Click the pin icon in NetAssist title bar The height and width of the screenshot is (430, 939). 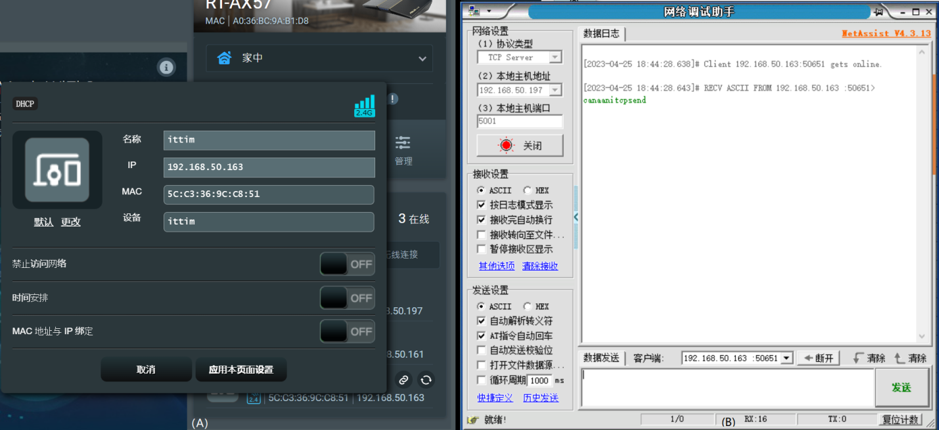(x=878, y=12)
